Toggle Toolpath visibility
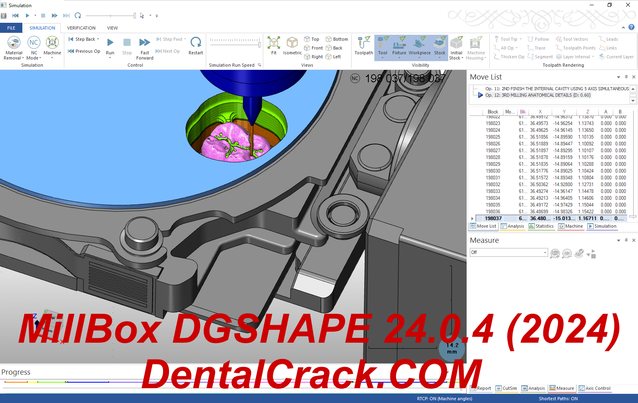This screenshot has height=403, width=638. (364, 46)
